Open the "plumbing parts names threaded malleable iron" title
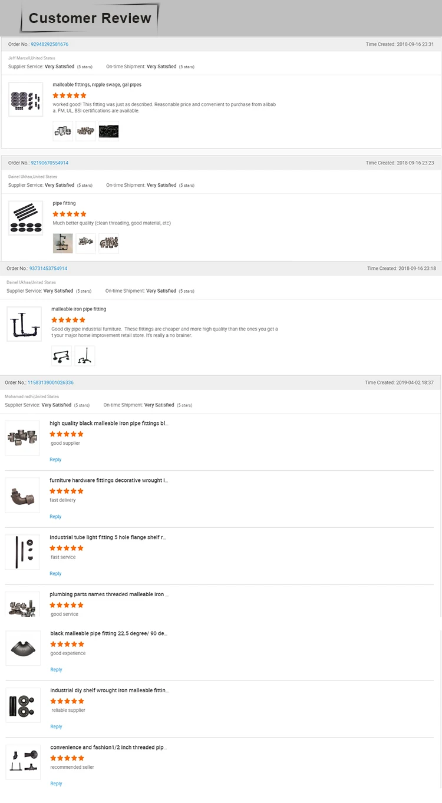This screenshot has width=442, height=803. [109, 594]
